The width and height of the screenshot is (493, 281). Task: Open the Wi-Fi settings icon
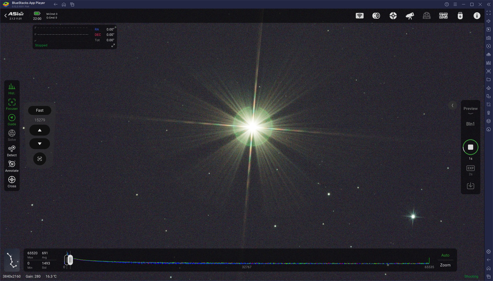coord(360,16)
